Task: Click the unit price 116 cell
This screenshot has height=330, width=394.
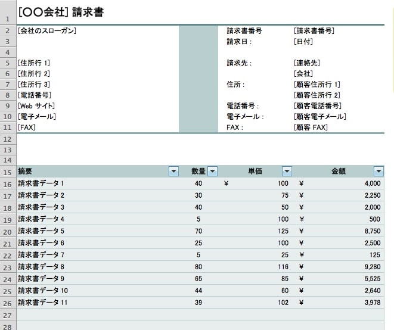Action: pyautogui.click(x=283, y=267)
